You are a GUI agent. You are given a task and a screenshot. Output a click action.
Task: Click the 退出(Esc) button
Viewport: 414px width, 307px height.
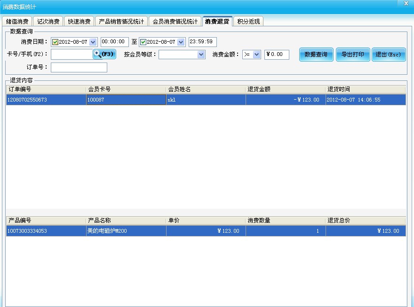(389, 55)
